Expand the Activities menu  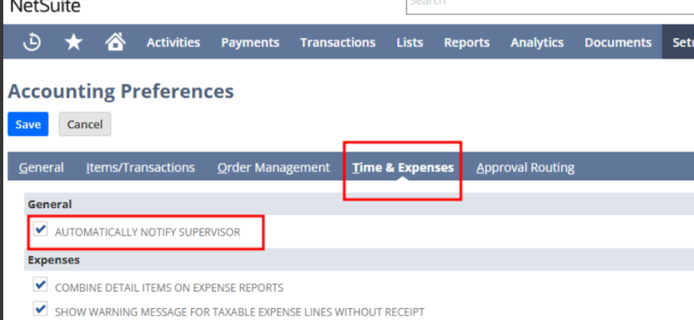point(173,42)
